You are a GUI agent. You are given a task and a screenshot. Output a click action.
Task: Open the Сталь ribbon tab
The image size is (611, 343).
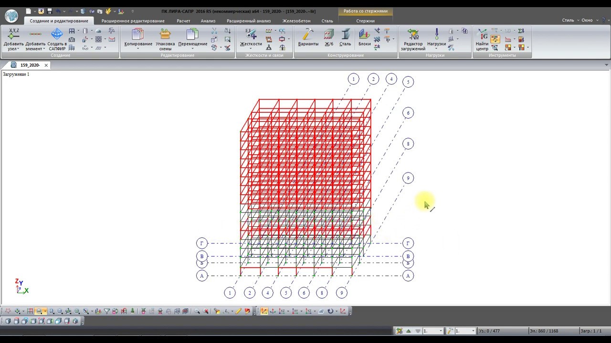click(327, 21)
